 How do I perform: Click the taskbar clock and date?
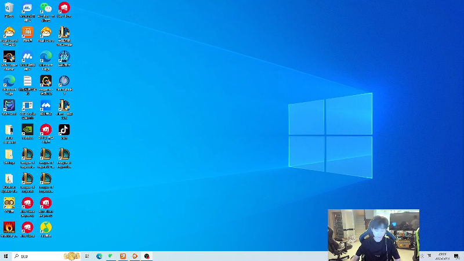[x=443, y=256]
